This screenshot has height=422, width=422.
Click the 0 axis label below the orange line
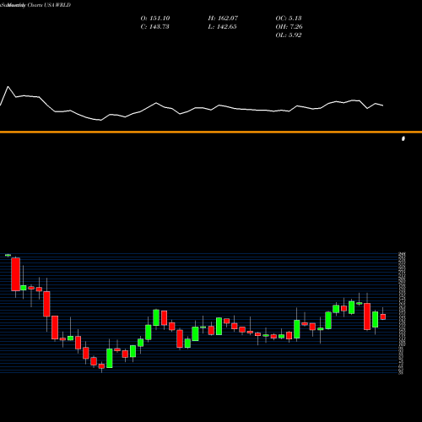pos(403,138)
